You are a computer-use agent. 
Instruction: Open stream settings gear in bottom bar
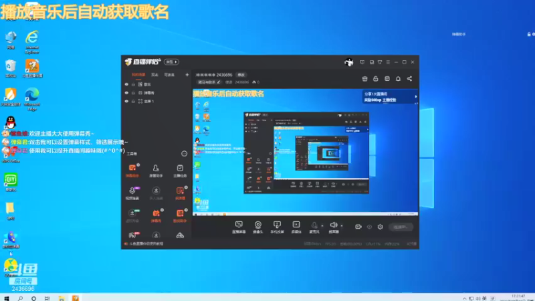pos(380,227)
